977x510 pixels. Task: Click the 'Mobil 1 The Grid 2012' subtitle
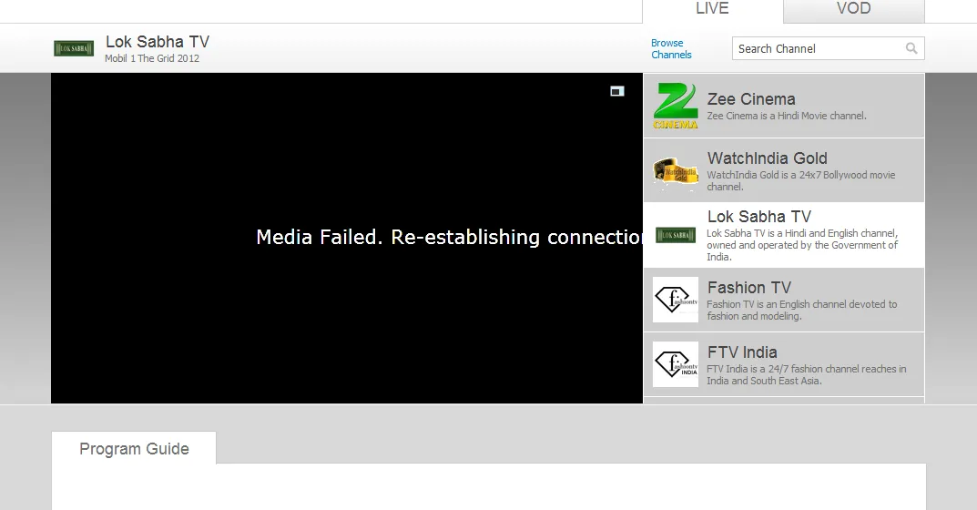point(152,58)
